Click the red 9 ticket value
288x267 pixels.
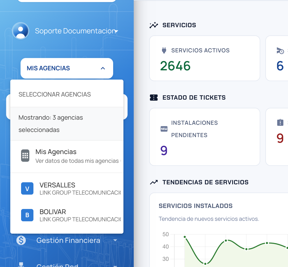pos(280,138)
